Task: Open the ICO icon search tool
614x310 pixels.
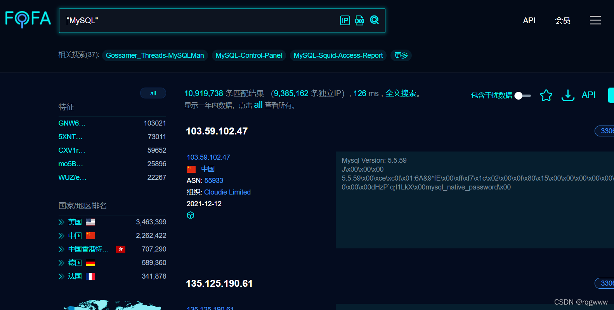Action: (x=359, y=20)
